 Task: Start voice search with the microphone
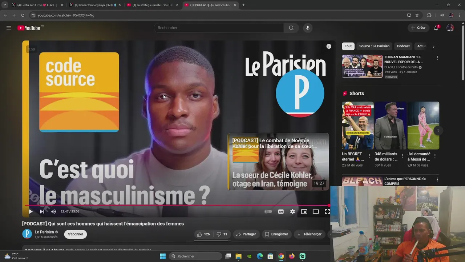pyautogui.click(x=308, y=28)
